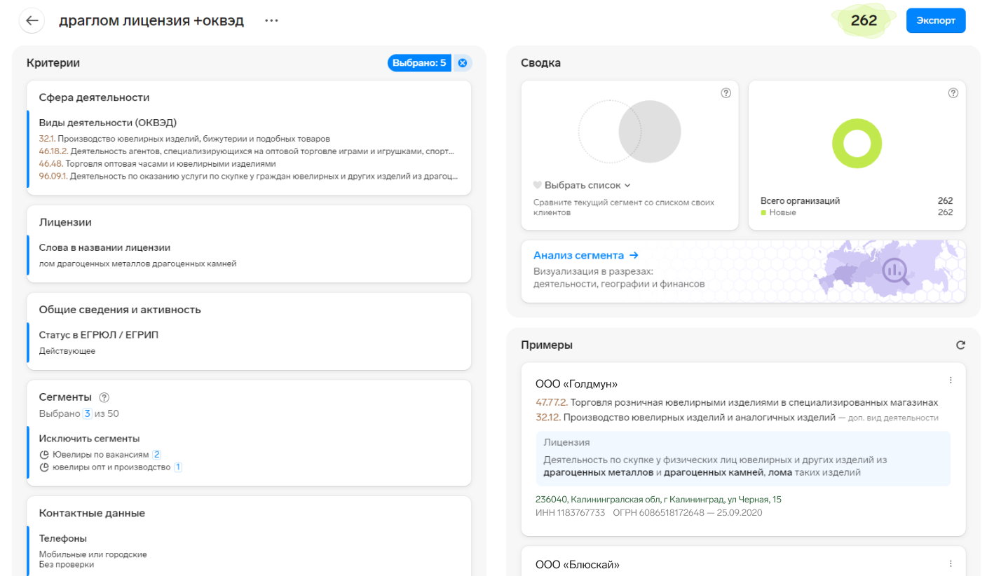Image resolution: width=994 pixels, height=576 pixels.
Task: Click OKVED code 96.09.1. row
Action: (x=249, y=176)
